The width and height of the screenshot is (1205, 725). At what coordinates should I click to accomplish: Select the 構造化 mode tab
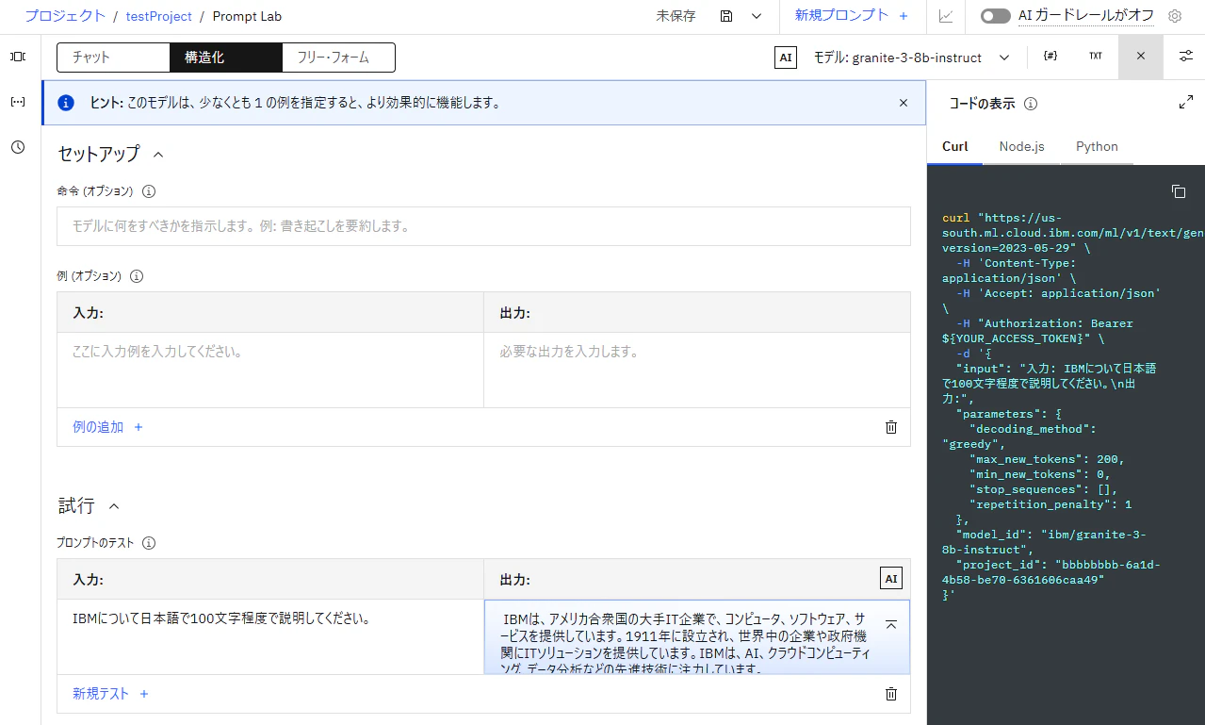click(225, 58)
